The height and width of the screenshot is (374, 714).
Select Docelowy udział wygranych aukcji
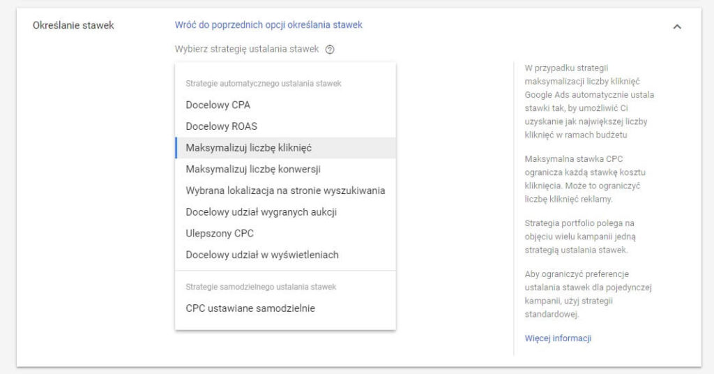[x=285, y=212]
